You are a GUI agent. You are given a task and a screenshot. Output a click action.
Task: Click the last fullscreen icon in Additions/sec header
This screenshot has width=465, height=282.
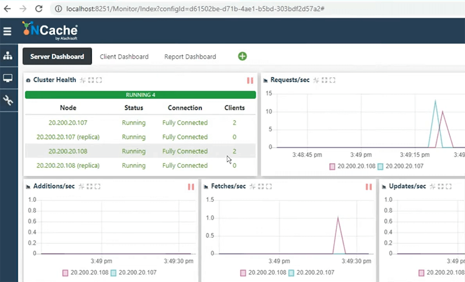coord(98,186)
